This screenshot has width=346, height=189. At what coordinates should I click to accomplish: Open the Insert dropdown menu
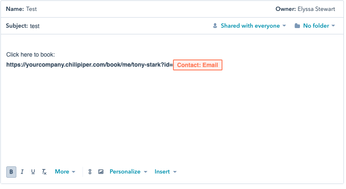[165, 172]
